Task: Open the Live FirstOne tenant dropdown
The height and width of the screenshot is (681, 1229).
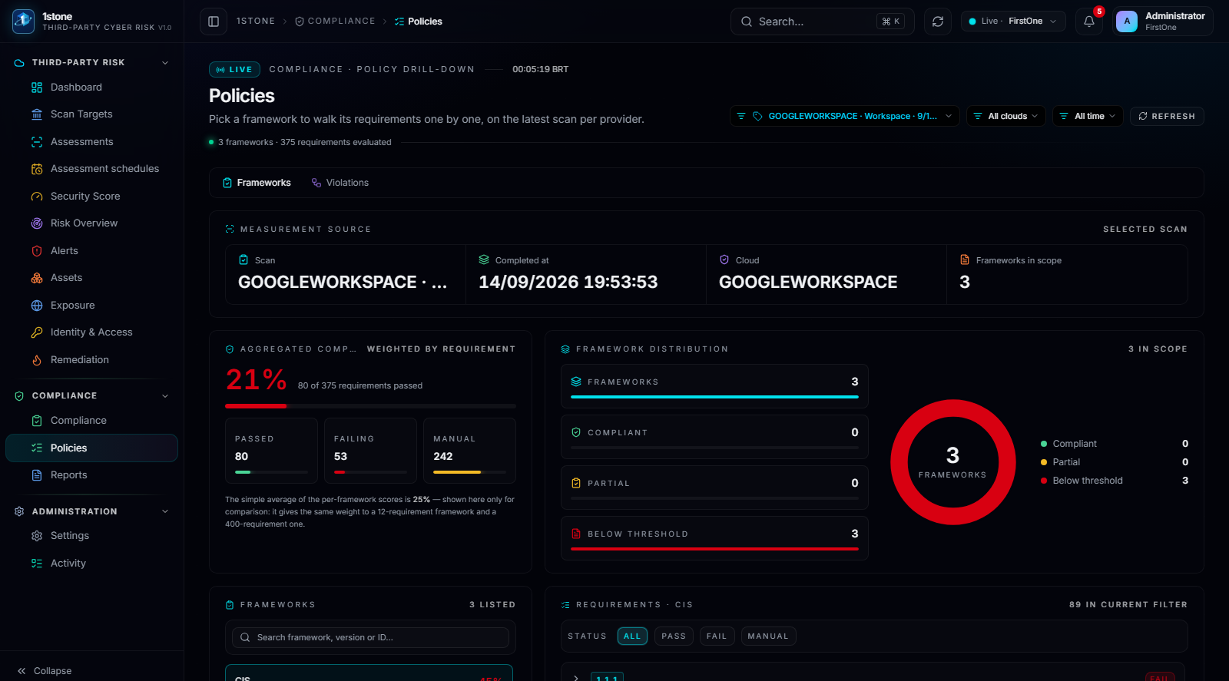Action: (x=1013, y=21)
